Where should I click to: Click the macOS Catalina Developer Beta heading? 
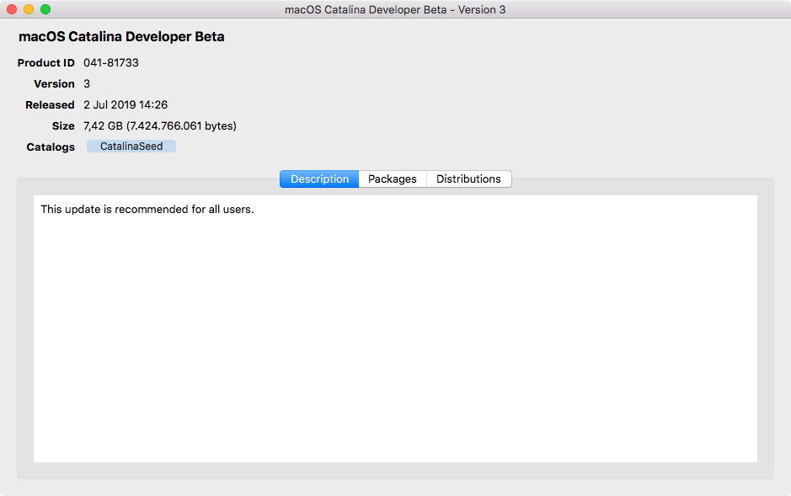[x=121, y=36]
